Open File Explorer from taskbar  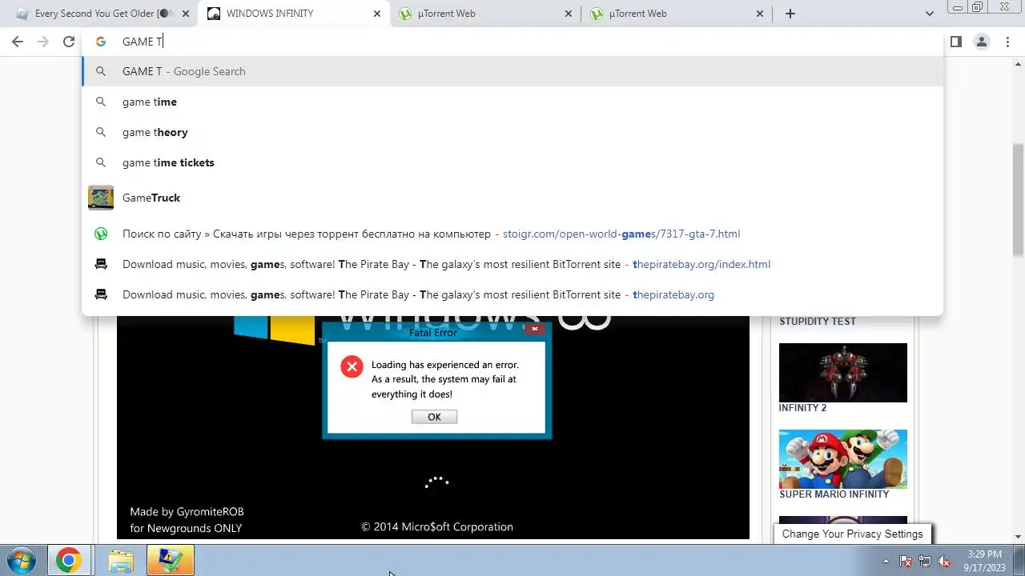point(121,561)
